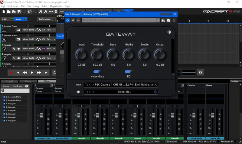Image resolution: width=242 pixels, height=144 pixels.
Task: Open the IR folder browser icon
Action: [86, 92]
